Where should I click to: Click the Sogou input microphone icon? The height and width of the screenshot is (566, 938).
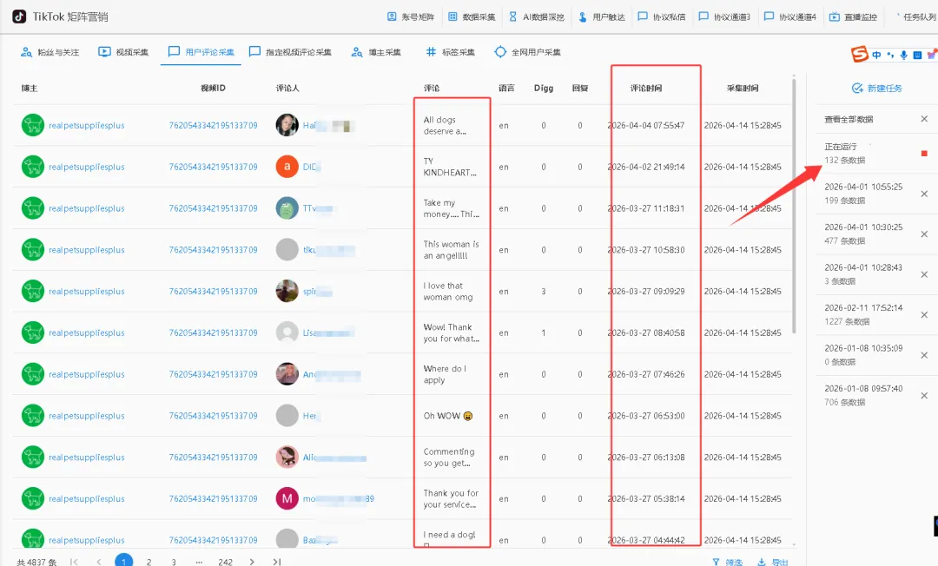(904, 56)
